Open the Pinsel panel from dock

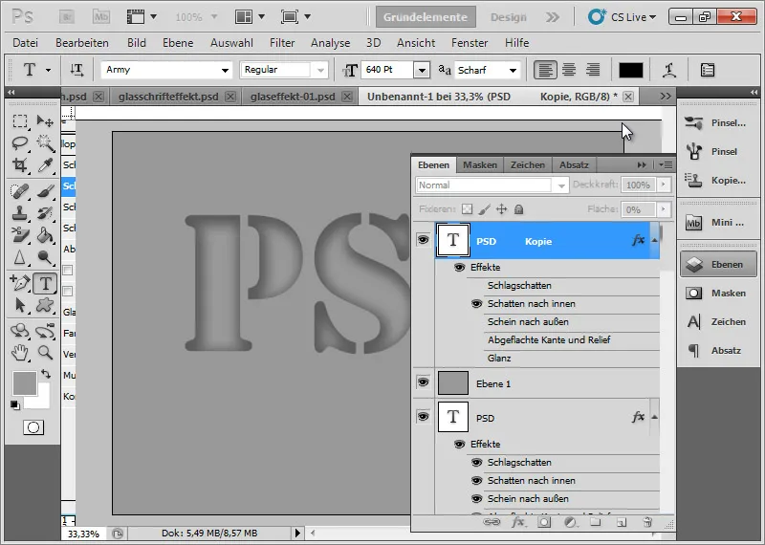pos(718,151)
